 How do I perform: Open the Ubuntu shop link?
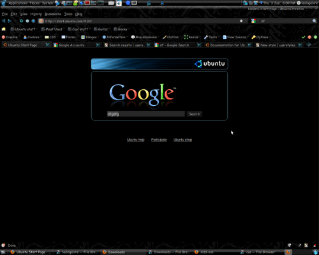point(183,140)
